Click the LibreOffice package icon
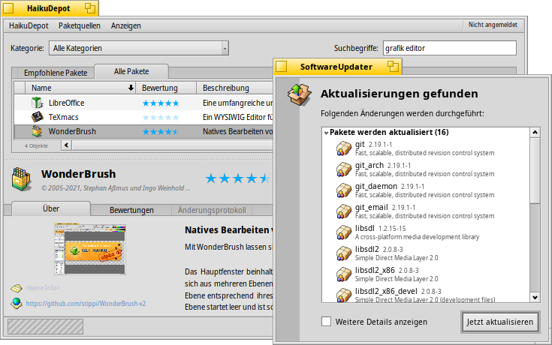This screenshot has width=552, height=345. pyautogui.click(x=37, y=103)
